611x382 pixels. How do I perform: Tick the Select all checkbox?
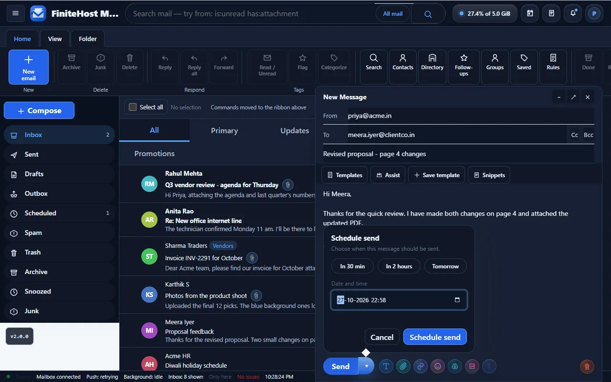pos(133,107)
